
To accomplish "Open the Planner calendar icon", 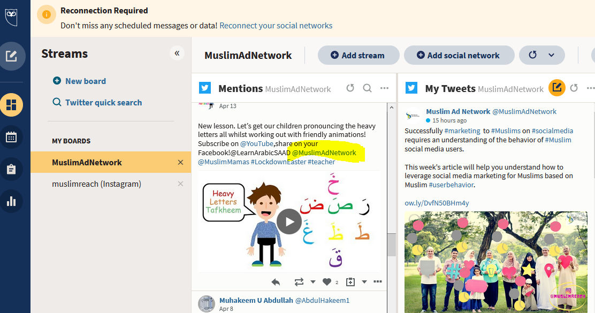I will pyautogui.click(x=12, y=137).
